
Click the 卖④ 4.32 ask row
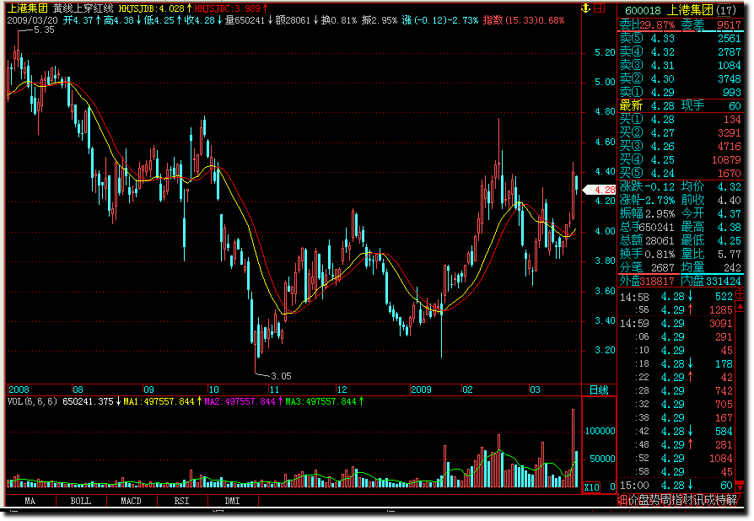(680, 52)
